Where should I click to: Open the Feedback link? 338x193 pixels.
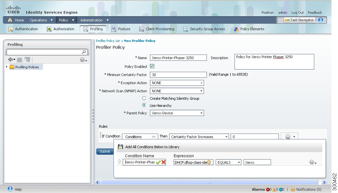pos(315,12)
